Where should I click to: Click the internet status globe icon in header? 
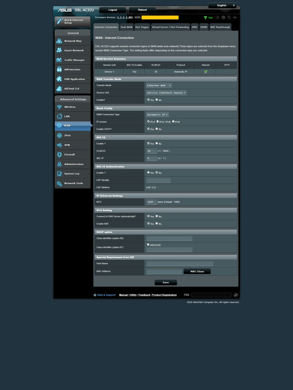click(x=223, y=18)
